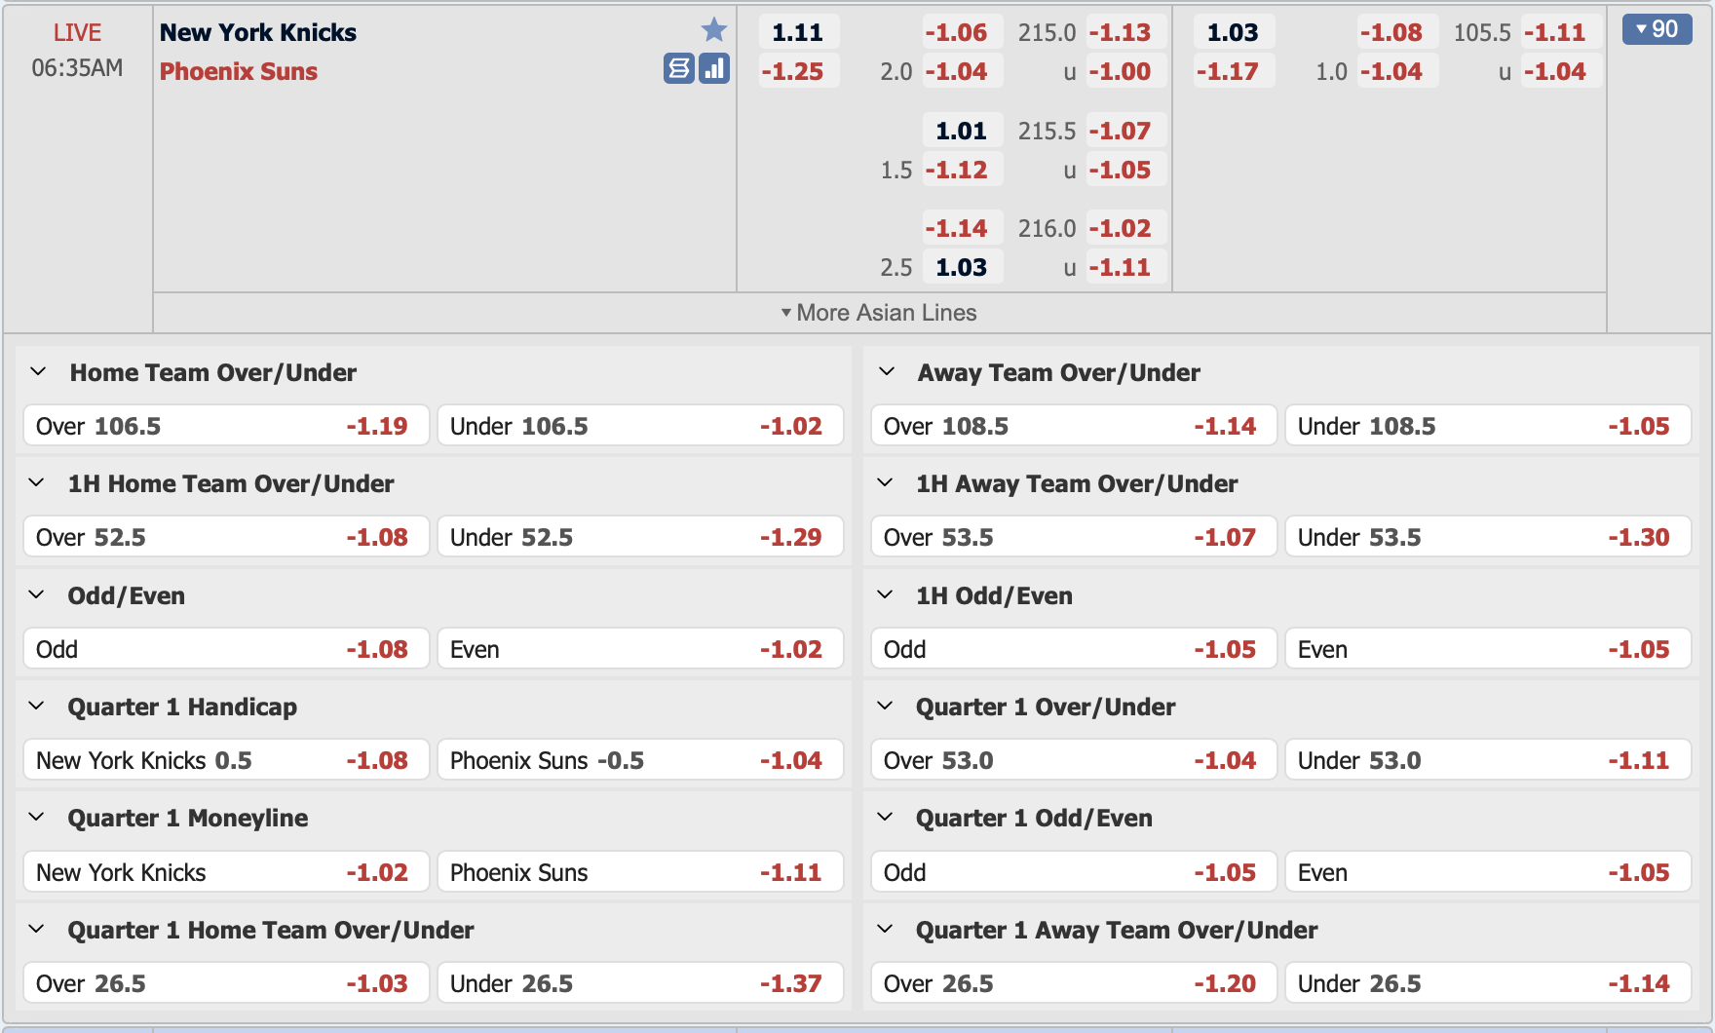Choose Over 53.5 first half away
The height and width of the screenshot is (1033, 1715).
1074,537
